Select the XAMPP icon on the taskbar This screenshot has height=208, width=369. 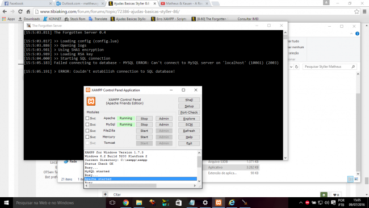(219, 202)
